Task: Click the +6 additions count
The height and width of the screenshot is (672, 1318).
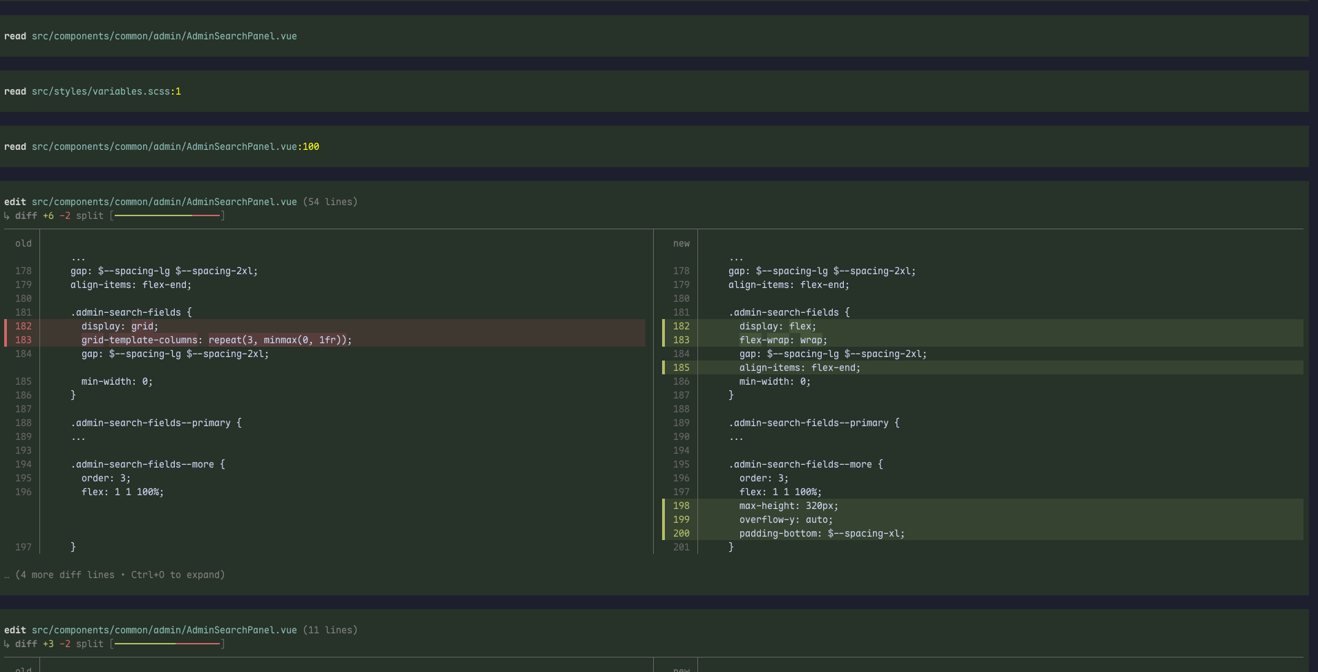Action: [48, 215]
